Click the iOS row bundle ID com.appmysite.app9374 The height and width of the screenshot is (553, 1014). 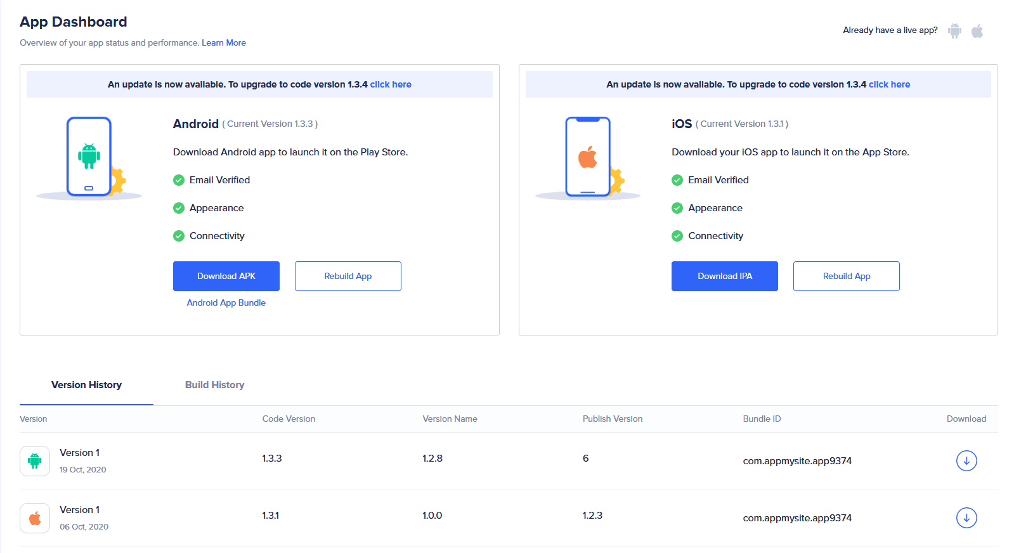coord(797,518)
